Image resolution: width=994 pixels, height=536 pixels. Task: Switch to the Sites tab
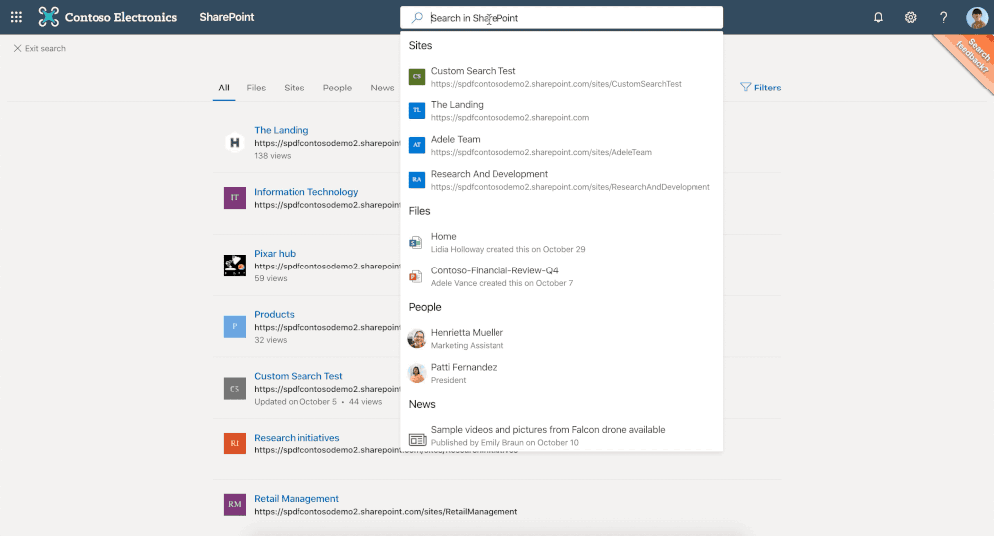click(295, 89)
